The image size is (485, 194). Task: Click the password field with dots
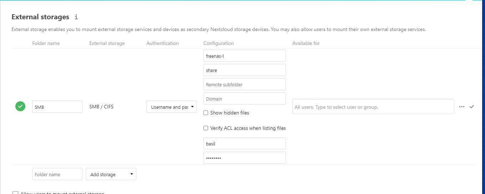point(244,158)
